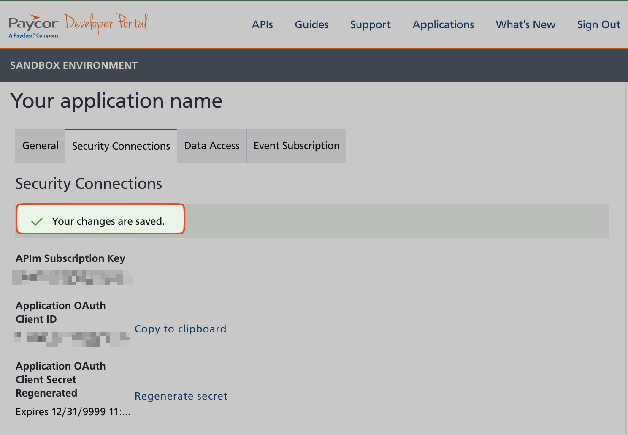Click the blurred APIm Subscription Key value
This screenshot has width=628, height=435.
click(x=73, y=278)
